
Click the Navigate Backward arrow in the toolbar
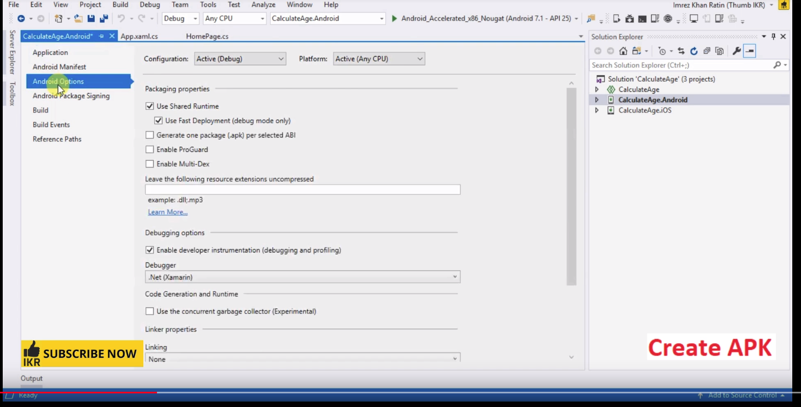[21, 18]
